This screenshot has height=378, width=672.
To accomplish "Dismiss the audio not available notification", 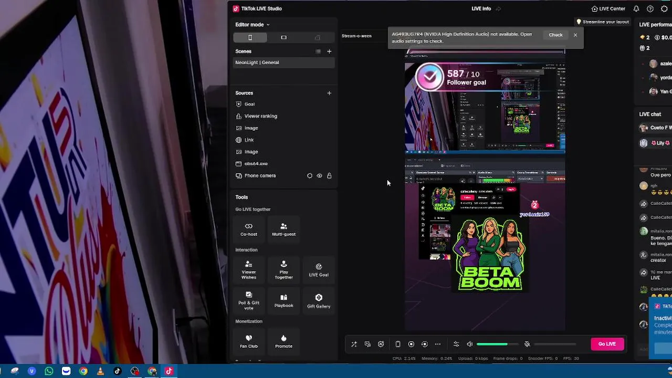I will pos(575,35).
